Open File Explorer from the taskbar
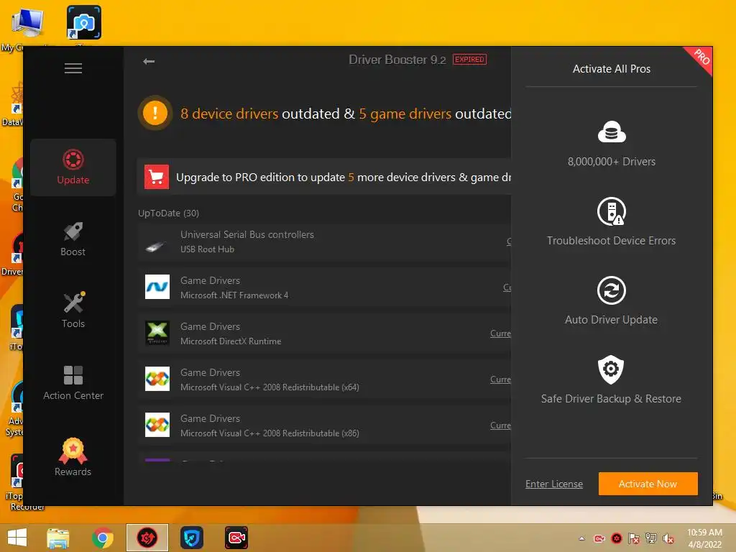736x552 pixels. 58,538
